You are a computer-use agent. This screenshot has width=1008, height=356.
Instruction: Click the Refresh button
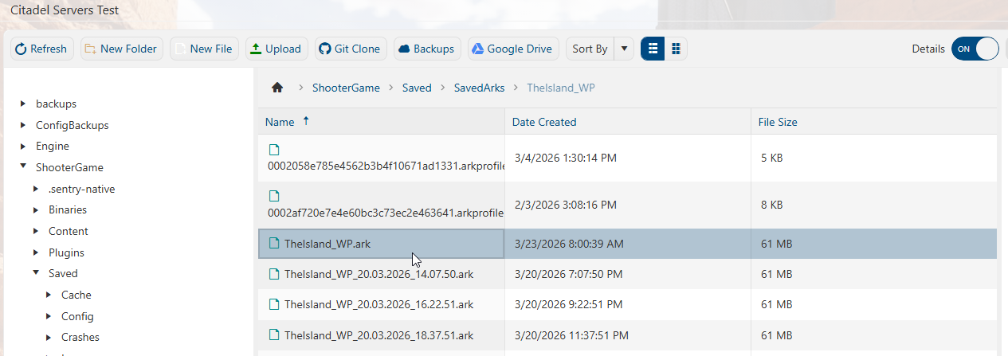point(41,49)
